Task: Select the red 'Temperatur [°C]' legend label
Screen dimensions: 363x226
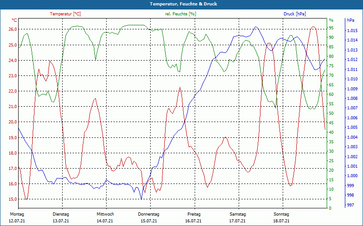Action: (65, 14)
